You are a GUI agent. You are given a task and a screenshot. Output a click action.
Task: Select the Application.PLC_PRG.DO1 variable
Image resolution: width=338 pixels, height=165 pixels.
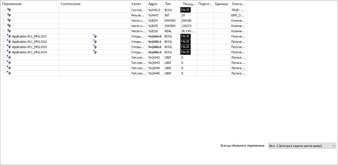29,36
